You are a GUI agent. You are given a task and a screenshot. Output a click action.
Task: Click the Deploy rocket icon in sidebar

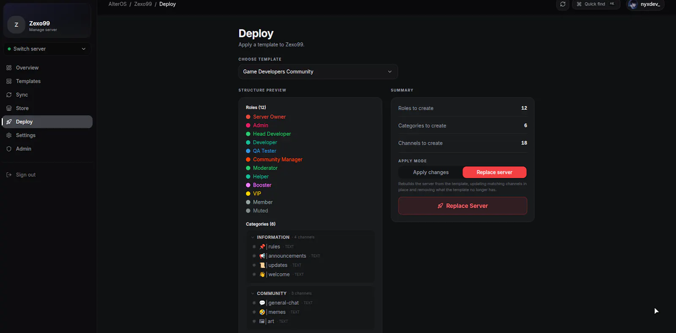point(9,122)
